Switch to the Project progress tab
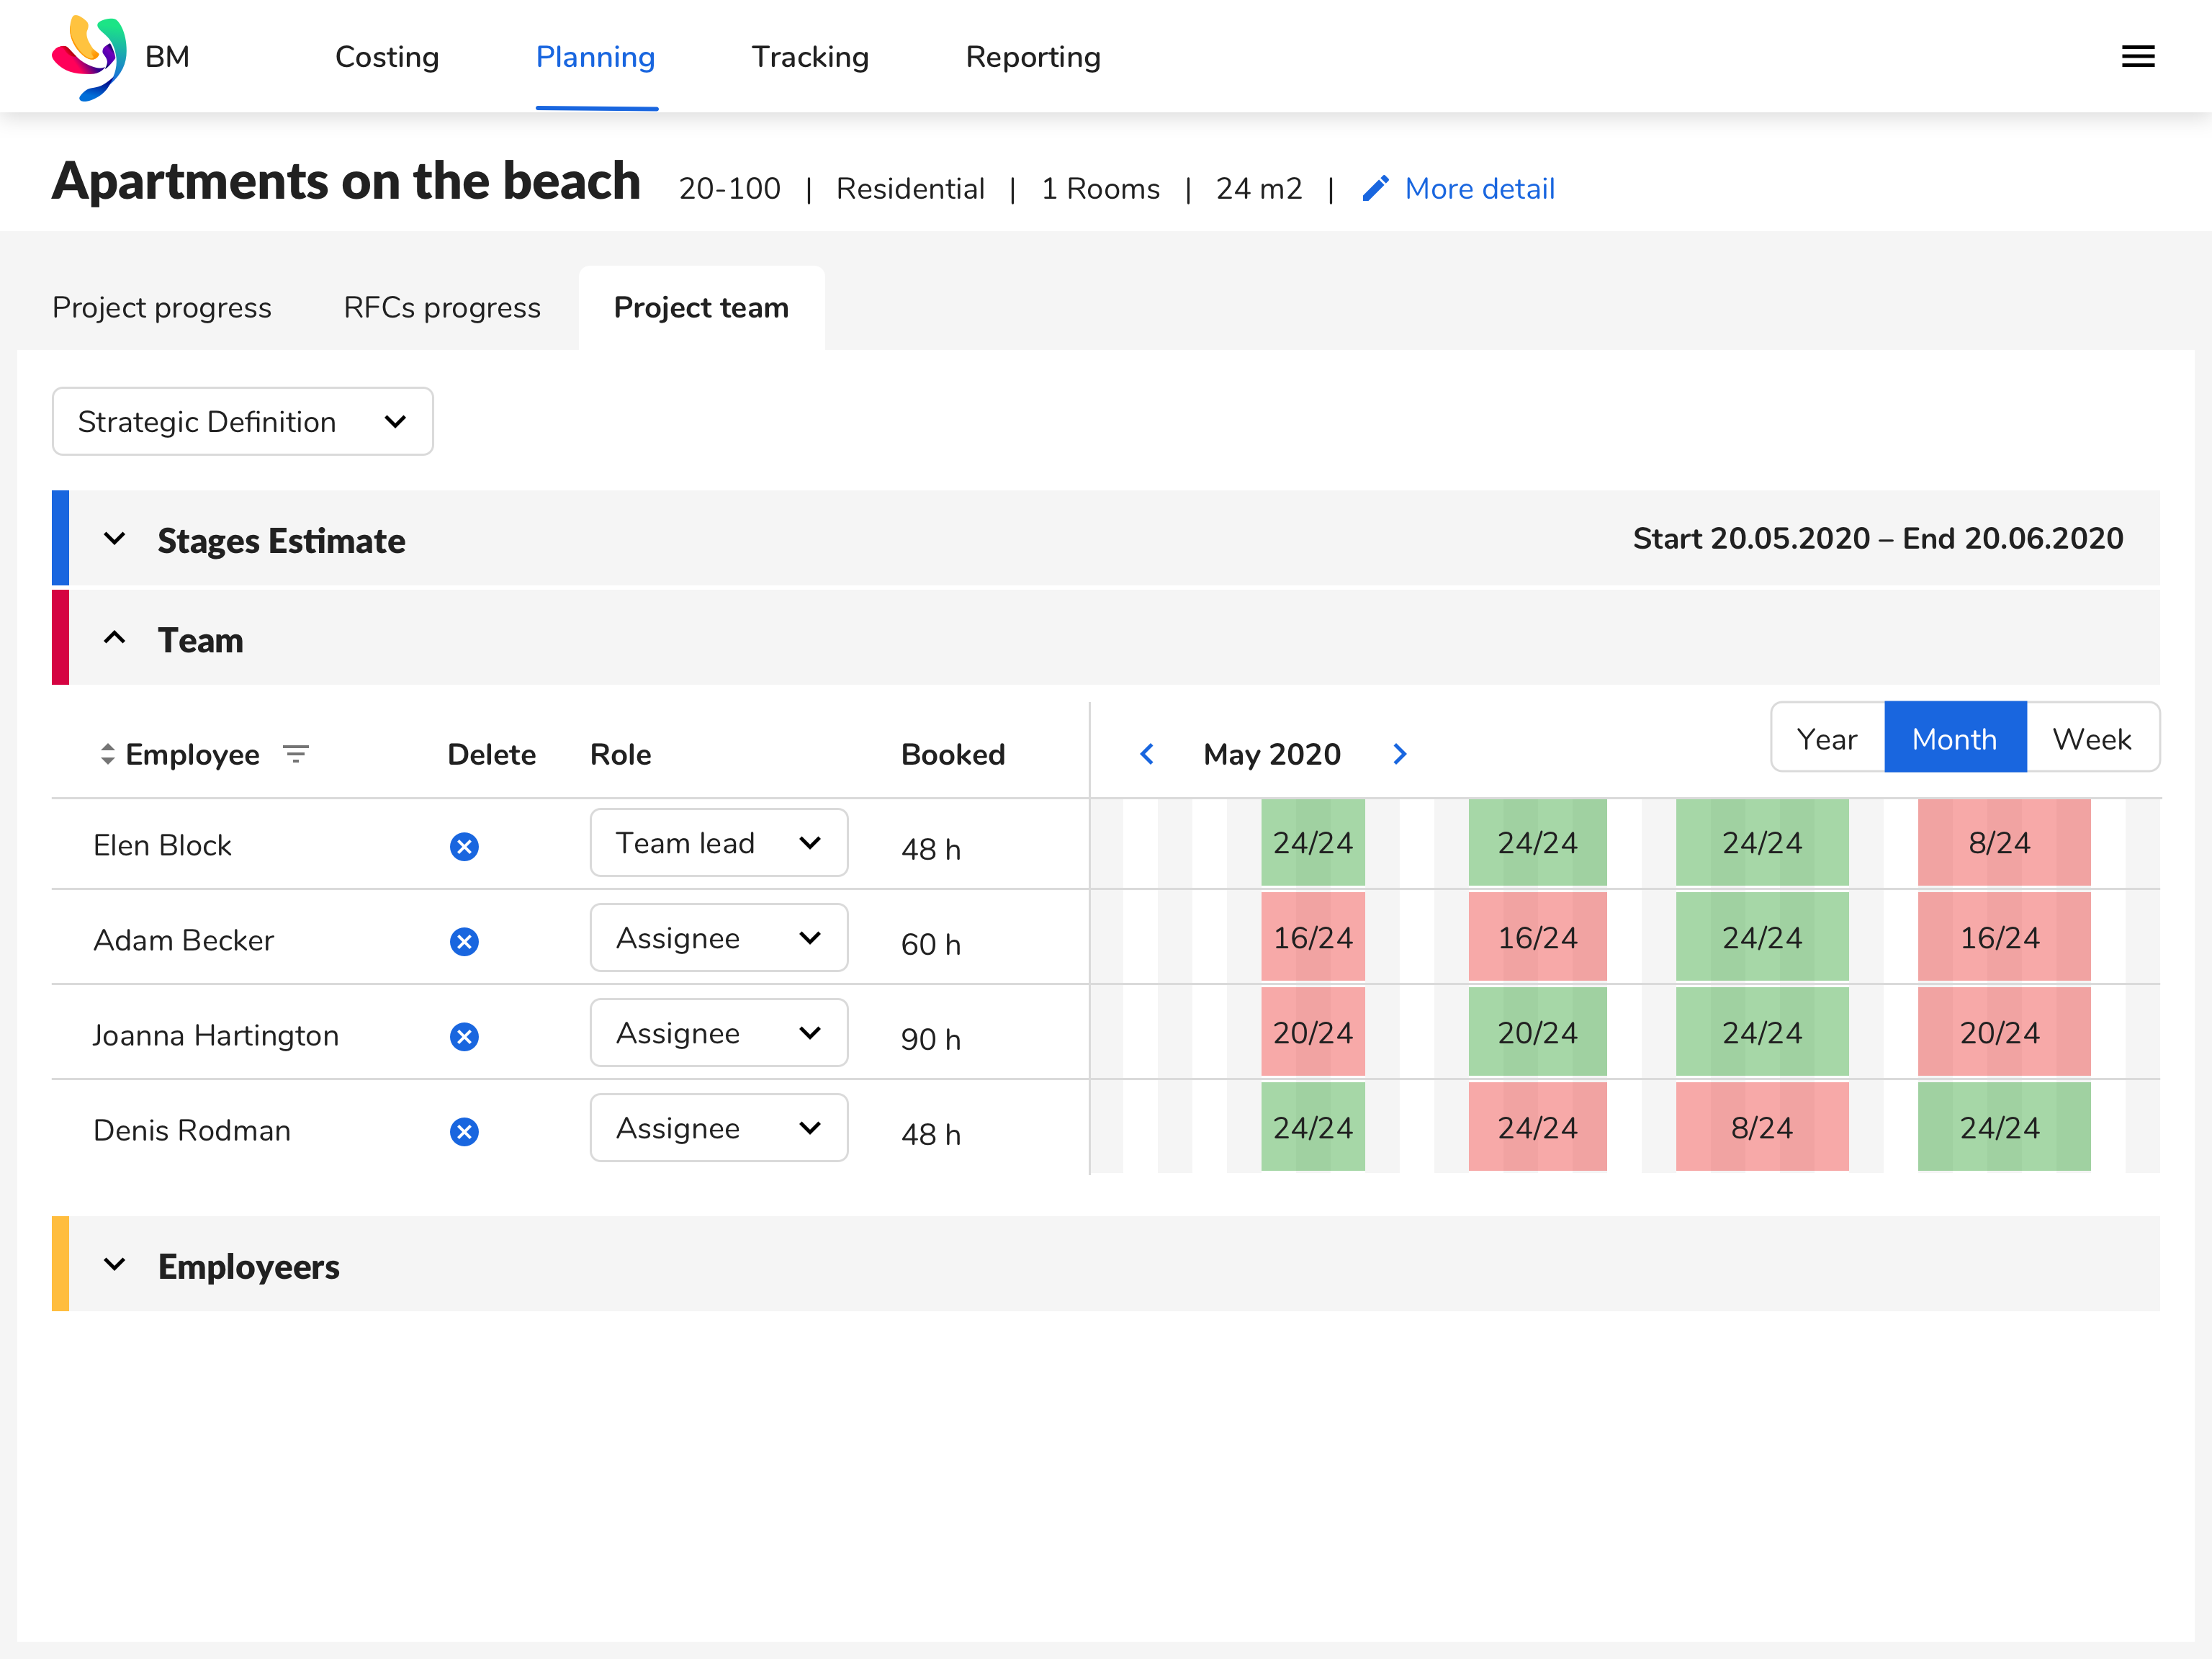Image resolution: width=2212 pixels, height=1659 pixels. pos(162,307)
